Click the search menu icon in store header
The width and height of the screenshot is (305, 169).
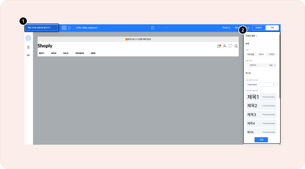coord(236,46)
